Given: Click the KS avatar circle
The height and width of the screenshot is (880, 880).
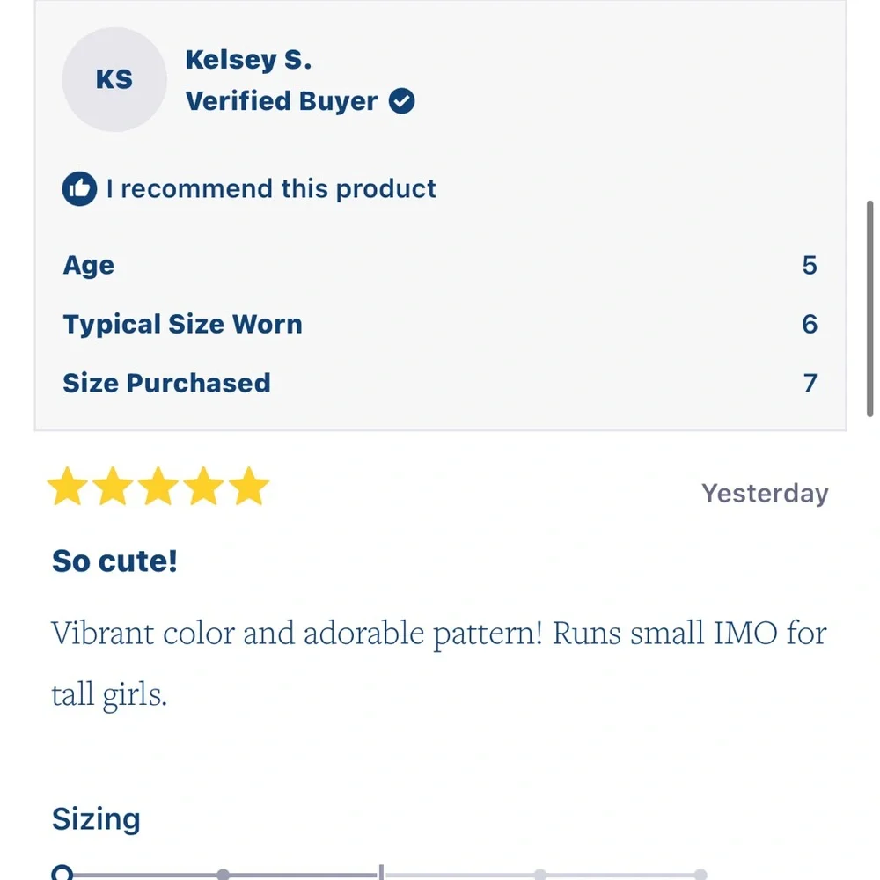Looking at the screenshot, I should coord(114,79).
